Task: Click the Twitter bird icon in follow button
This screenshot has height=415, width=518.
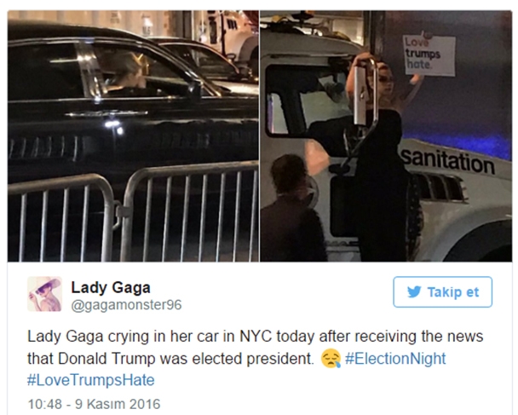Action: coord(414,292)
